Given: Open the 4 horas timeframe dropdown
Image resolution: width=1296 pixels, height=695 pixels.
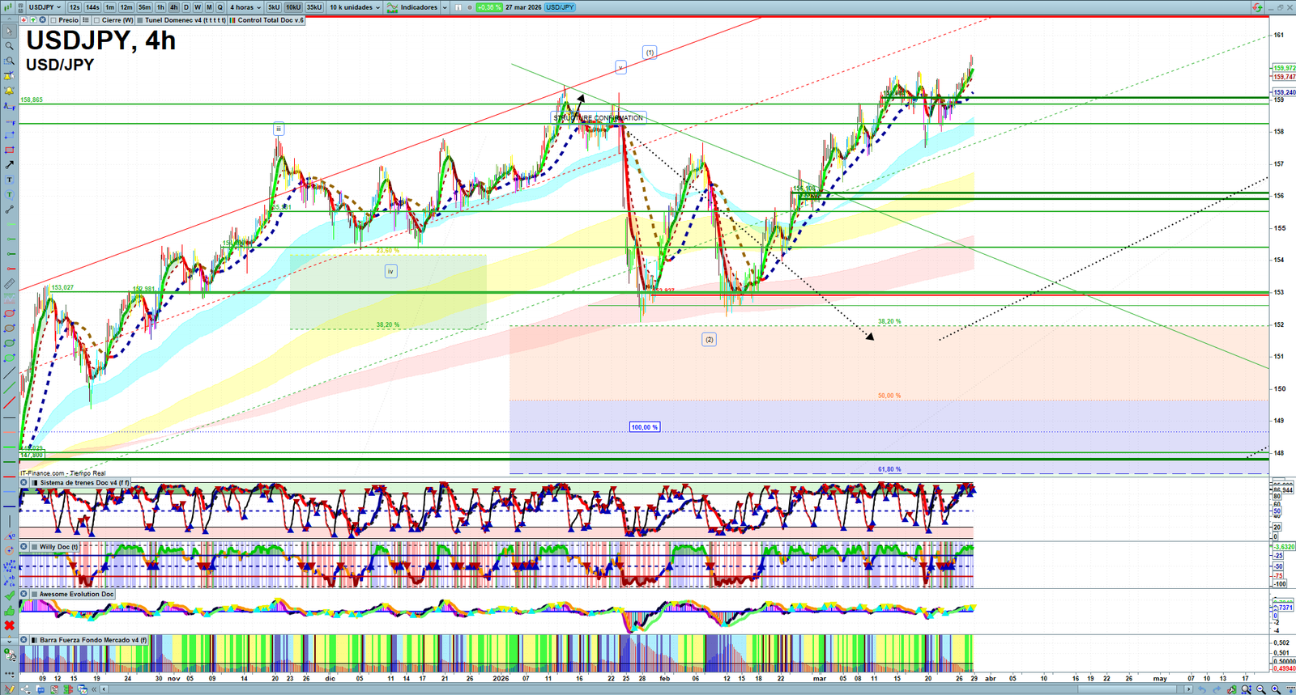Looking at the screenshot, I should click(x=245, y=7).
